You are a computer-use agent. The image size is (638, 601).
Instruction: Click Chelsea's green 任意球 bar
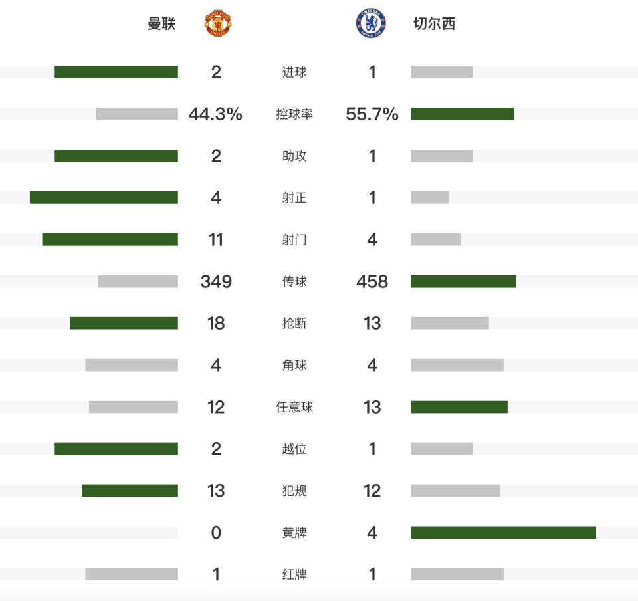(x=459, y=407)
